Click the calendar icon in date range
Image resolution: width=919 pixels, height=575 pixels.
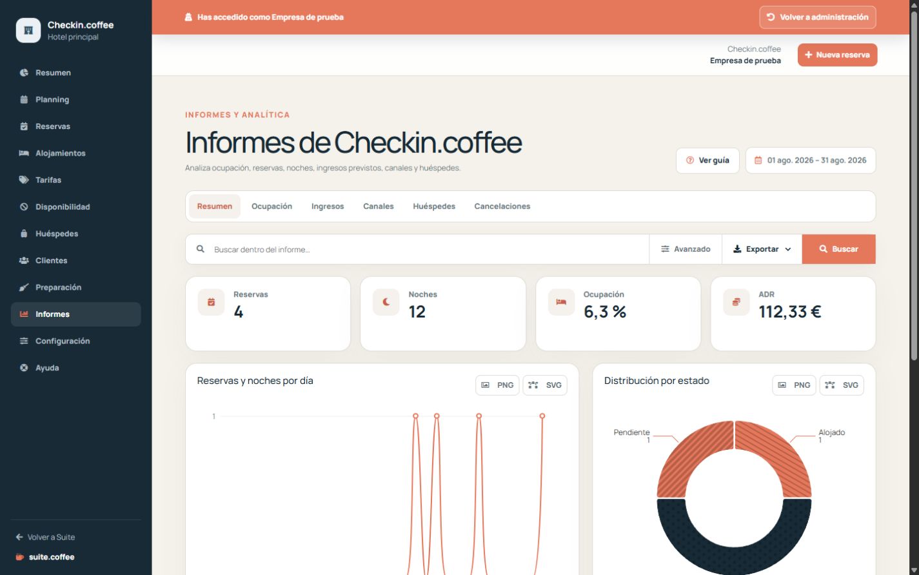point(758,161)
